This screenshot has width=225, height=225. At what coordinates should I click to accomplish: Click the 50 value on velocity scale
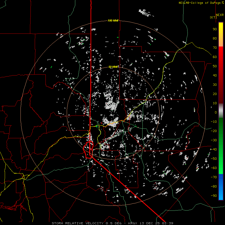click(215, 66)
